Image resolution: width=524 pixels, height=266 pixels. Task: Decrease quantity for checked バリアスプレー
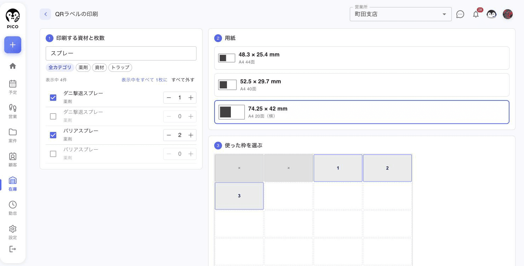coord(169,135)
